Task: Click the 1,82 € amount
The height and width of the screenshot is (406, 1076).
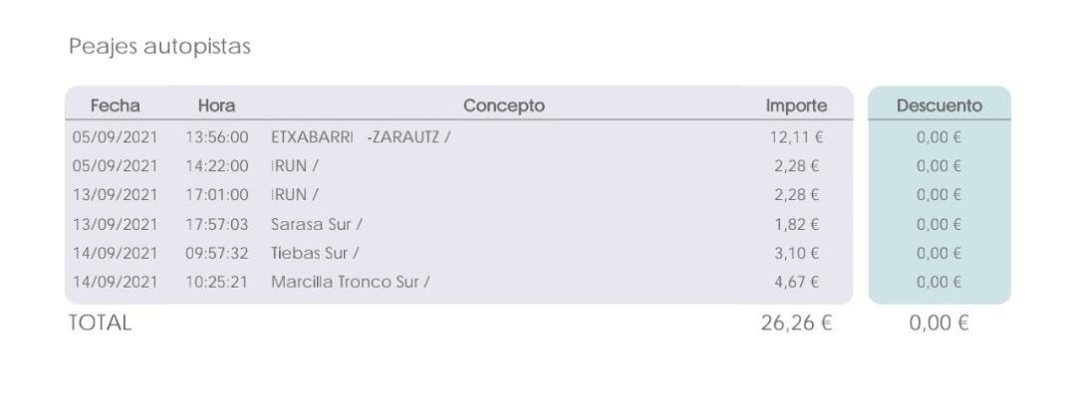Action: [x=797, y=224]
